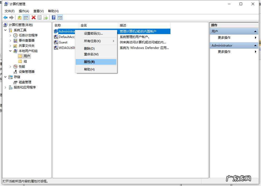Open Help via the blue question-mark icon
261x186 pixels.
[x=54, y=17]
